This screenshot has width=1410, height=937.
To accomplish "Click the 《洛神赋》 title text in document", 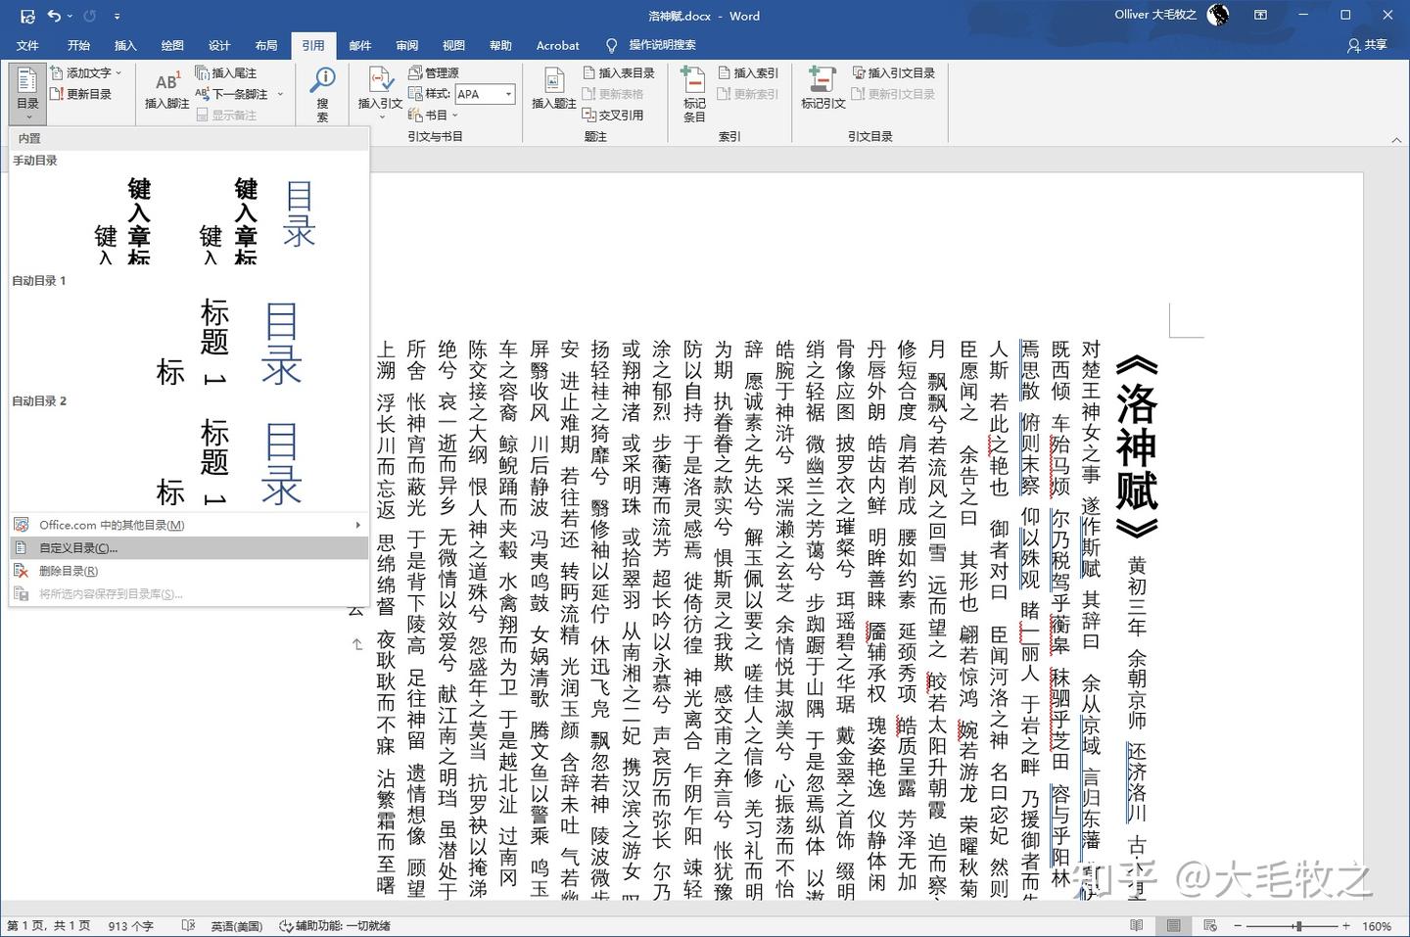I will [1137, 447].
